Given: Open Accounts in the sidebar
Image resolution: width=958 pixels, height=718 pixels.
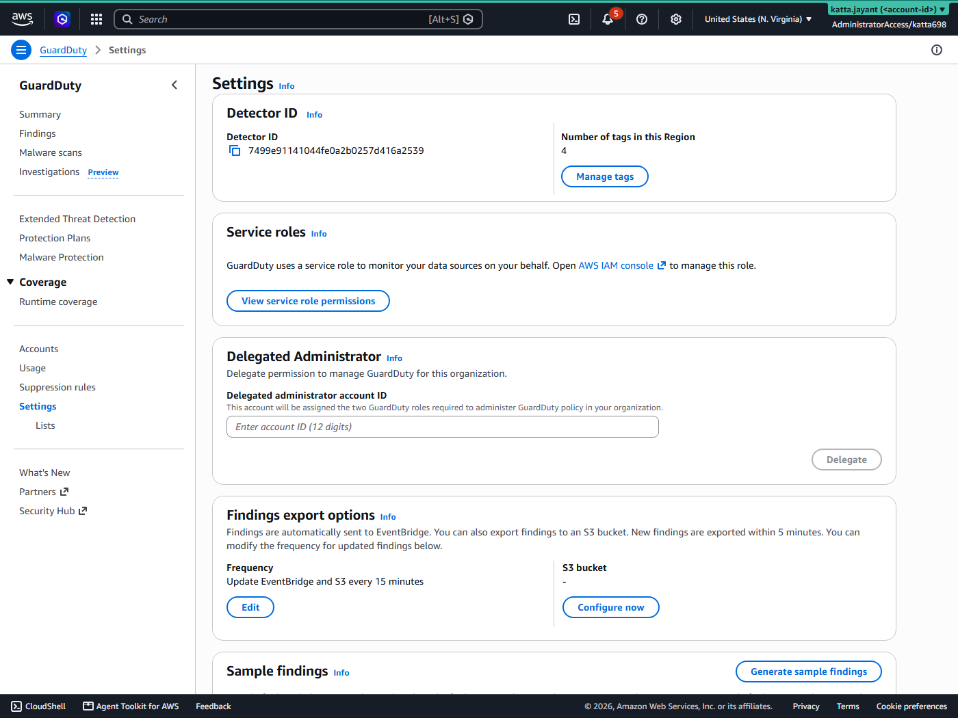Looking at the screenshot, I should click(x=39, y=349).
